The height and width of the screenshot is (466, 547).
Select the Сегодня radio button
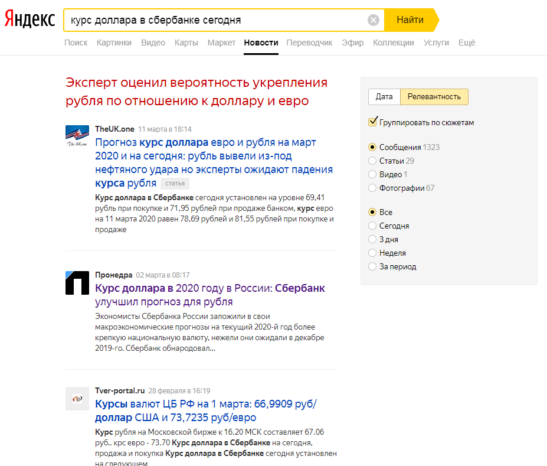tap(372, 226)
